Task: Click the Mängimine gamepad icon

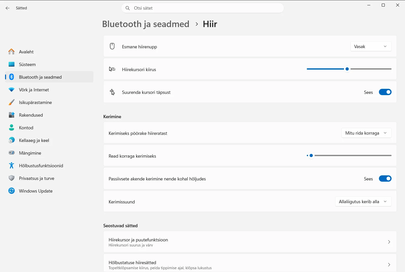Action: 11,153
